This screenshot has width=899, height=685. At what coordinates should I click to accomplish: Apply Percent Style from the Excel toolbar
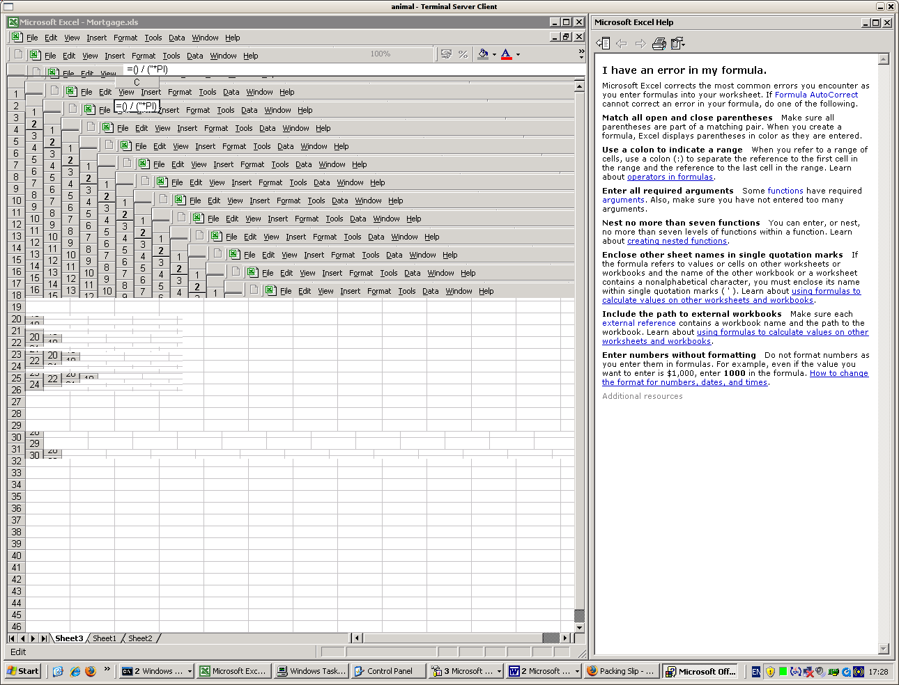click(463, 54)
